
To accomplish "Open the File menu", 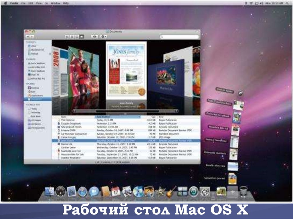I will 23,3.
